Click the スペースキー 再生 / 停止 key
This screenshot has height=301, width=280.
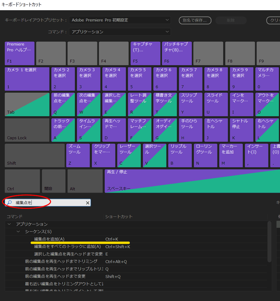(192, 181)
